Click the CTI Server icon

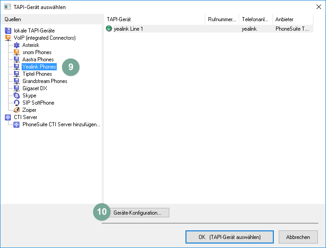click(8, 117)
